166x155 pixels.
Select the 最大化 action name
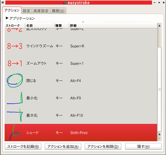point(32,115)
